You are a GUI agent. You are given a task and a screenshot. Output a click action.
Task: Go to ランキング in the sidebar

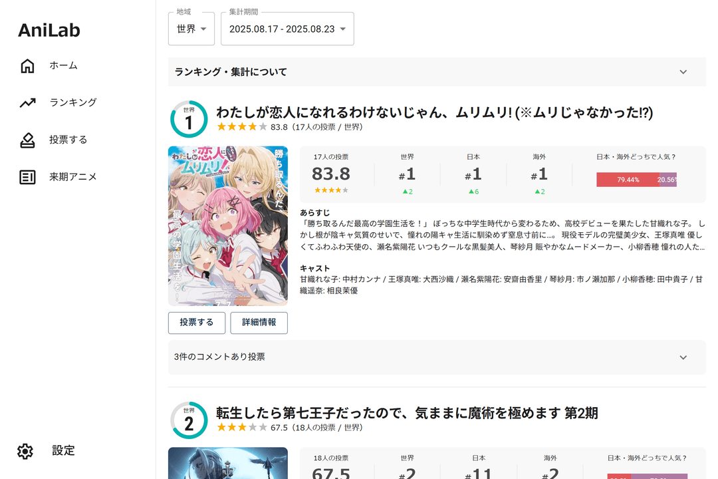click(73, 102)
